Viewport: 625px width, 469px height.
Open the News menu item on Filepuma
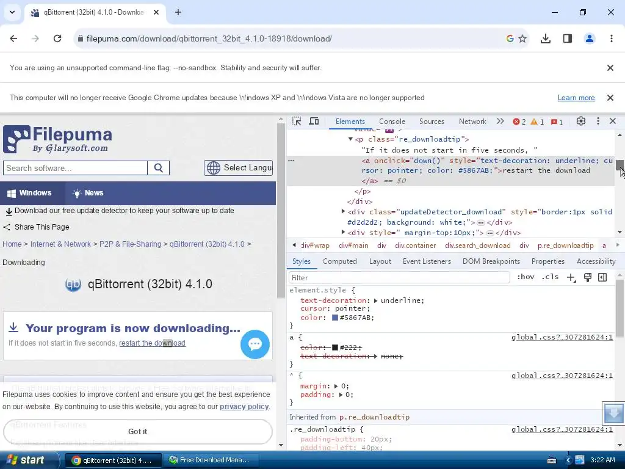[x=89, y=193]
